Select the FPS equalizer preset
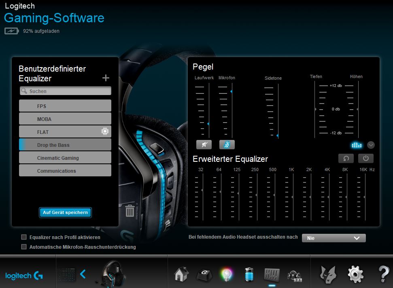The width and height of the screenshot is (393, 288). coord(65,106)
